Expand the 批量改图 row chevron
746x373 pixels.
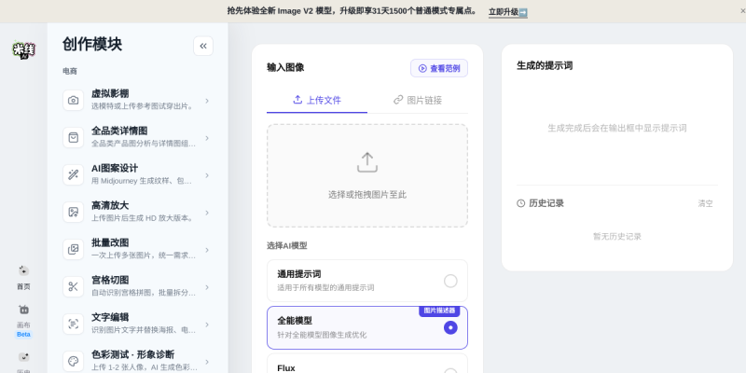pos(207,250)
